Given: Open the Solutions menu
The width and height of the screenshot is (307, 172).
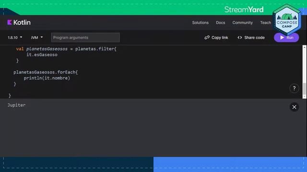Looking at the screenshot, I should (200, 22).
